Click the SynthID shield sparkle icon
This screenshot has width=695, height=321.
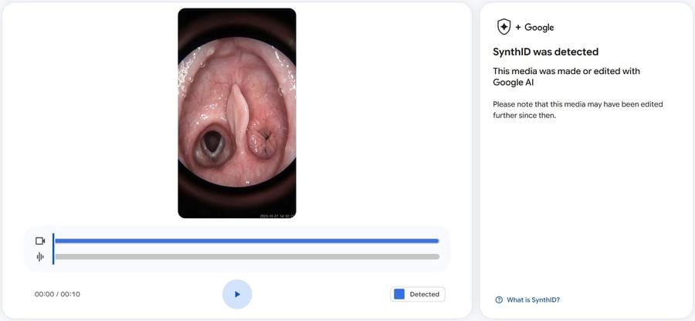click(x=504, y=27)
